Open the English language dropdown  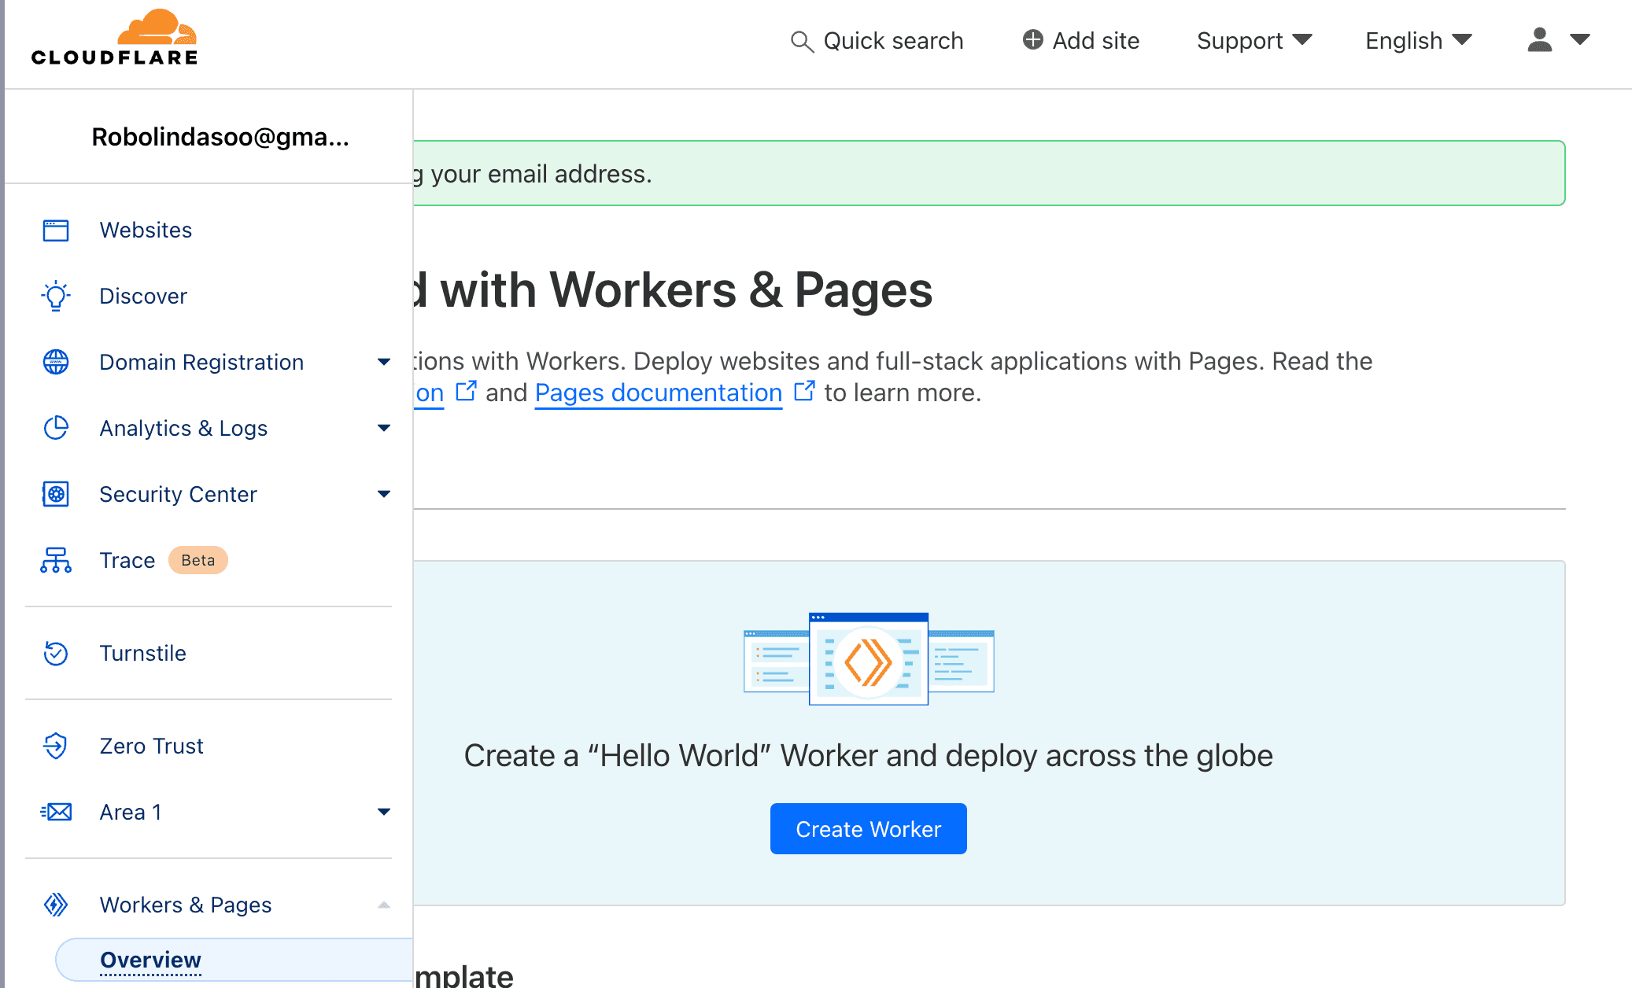coord(1418,40)
